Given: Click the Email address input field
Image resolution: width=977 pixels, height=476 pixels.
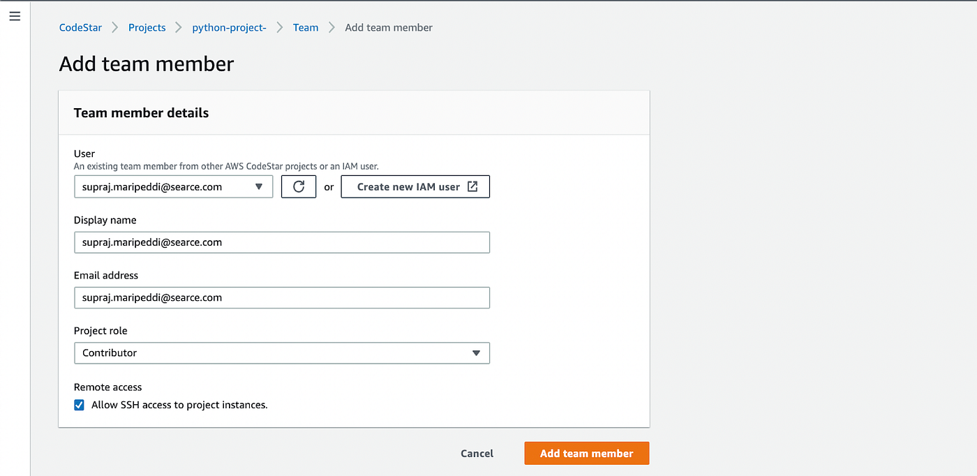Looking at the screenshot, I should coord(282,297).
